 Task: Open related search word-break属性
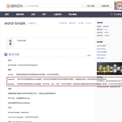tap(102, 52)
